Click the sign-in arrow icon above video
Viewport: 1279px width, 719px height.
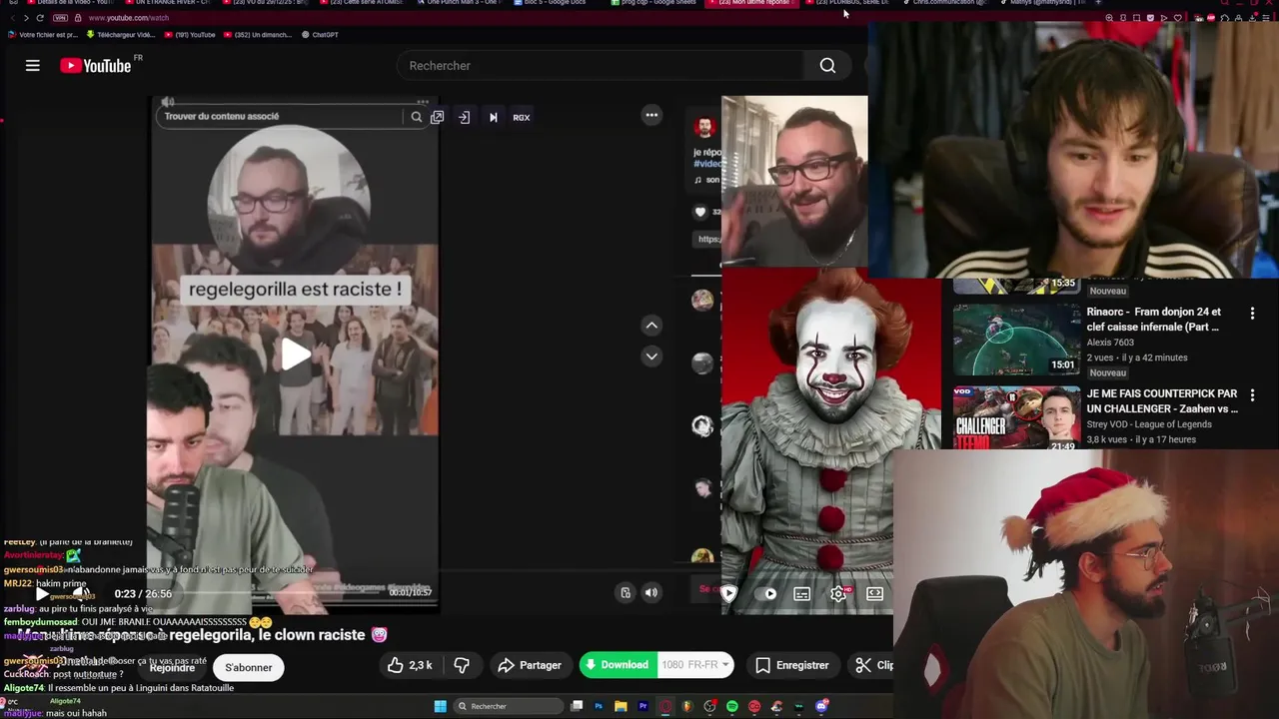[465, 117]
